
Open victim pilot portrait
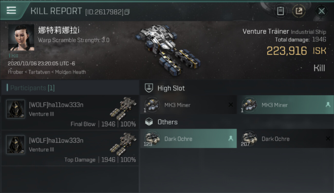tap(21, 37)
